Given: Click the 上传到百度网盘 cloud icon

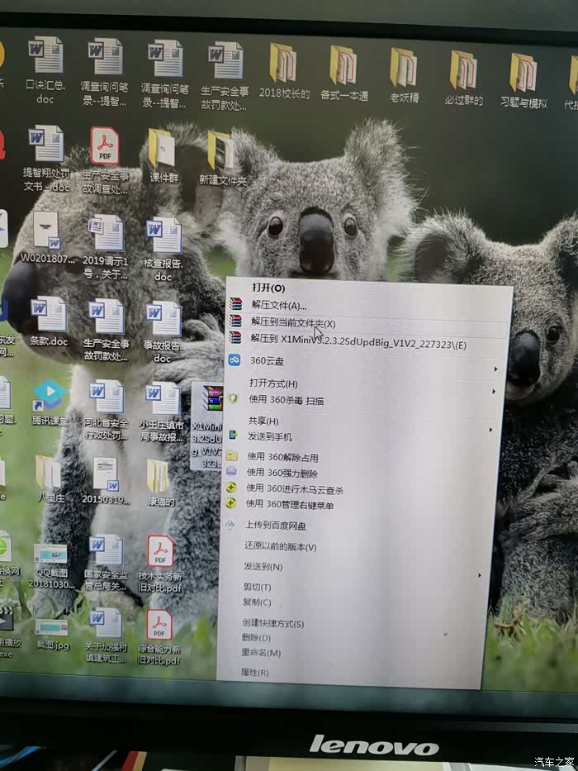Looking at the screenshot, I should (x=230, y=526).
